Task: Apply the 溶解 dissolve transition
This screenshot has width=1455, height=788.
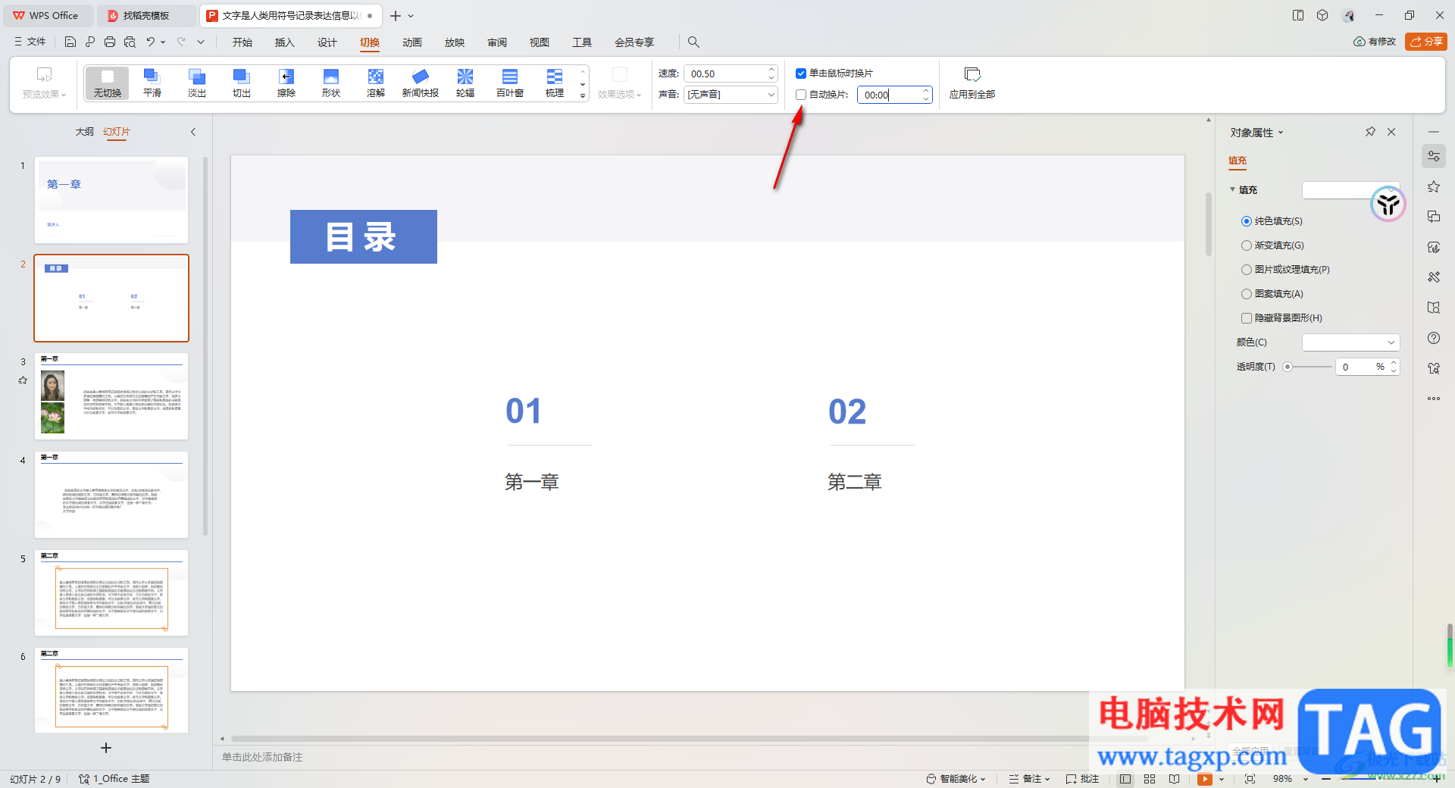Action: point(376,83)
